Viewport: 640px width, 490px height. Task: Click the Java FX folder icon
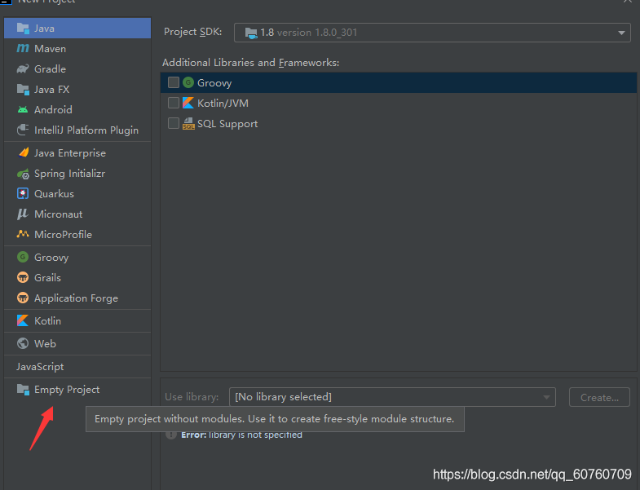click(x=23, y=90)
